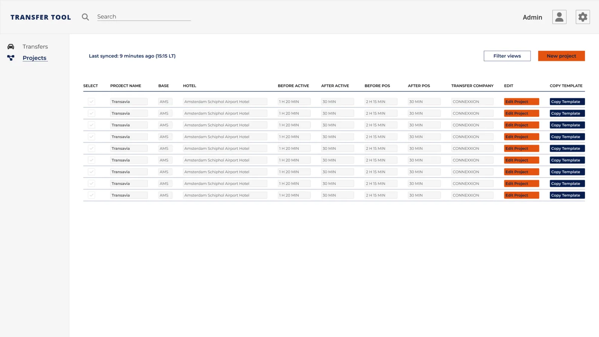Screen dimensions: 599x337
Task: Tick the select checkbox in the last row
Action: [91, 195]
